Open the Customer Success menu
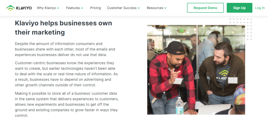Viewport: 268px width, 128px height. click(122, 8)
